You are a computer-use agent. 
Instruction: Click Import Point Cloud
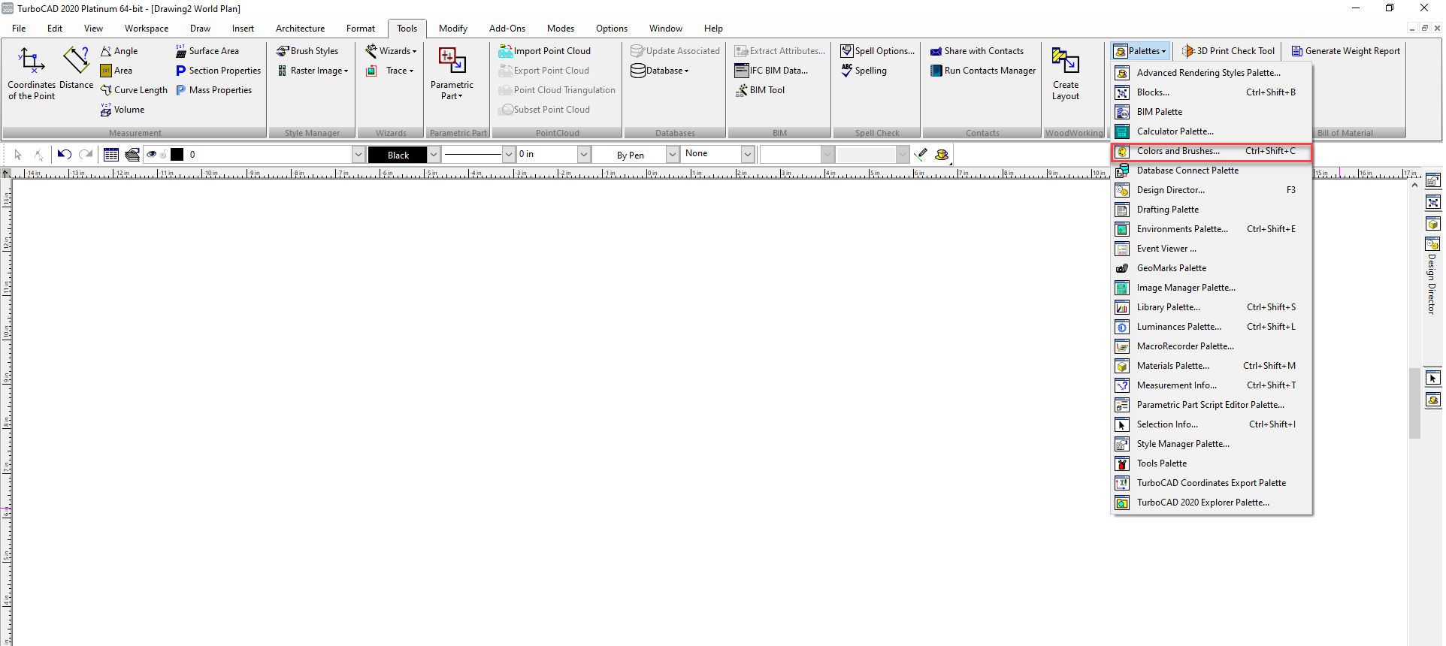pyautogui.click(x=545, y=51)
